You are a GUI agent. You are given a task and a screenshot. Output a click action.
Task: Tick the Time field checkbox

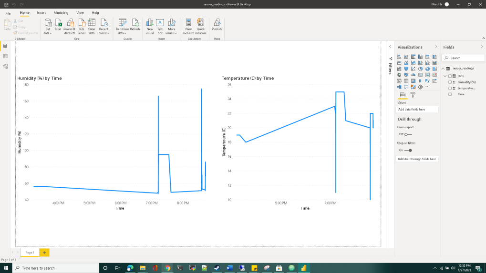[x=450, y=94]
